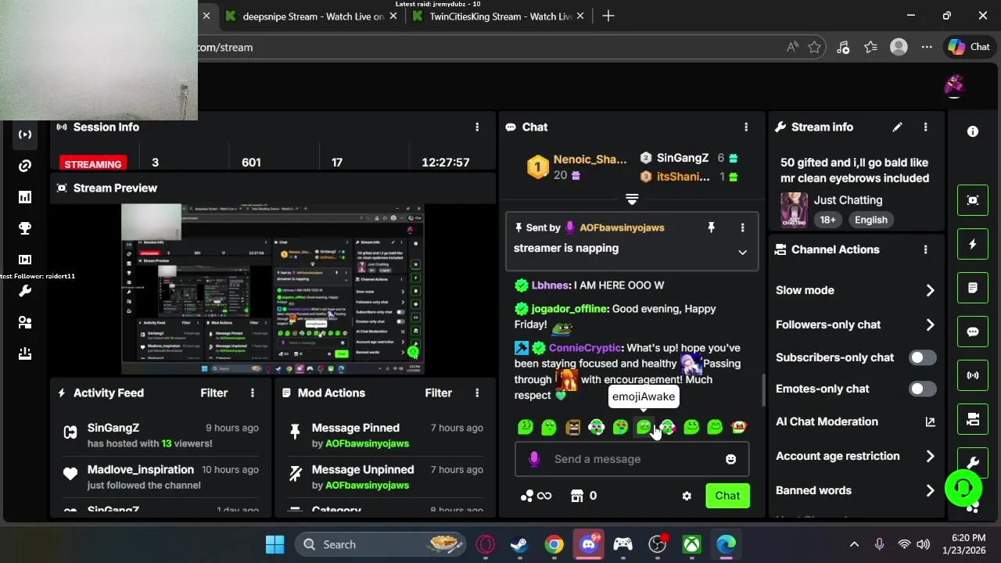Expand Account age restriction options
Screen dimensions: 1001x563
coord(930,456)
